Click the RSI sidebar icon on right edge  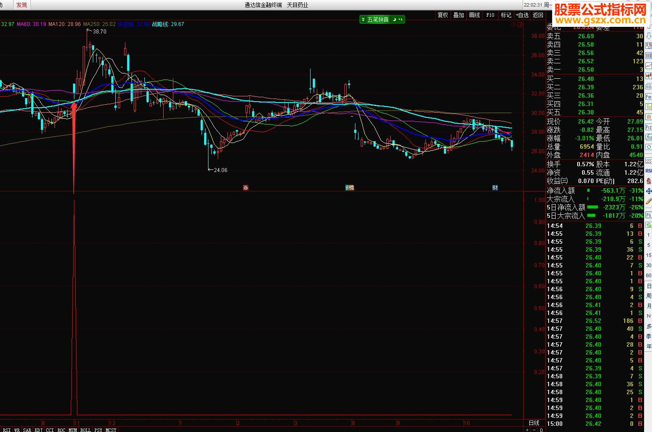coord(648,171)
